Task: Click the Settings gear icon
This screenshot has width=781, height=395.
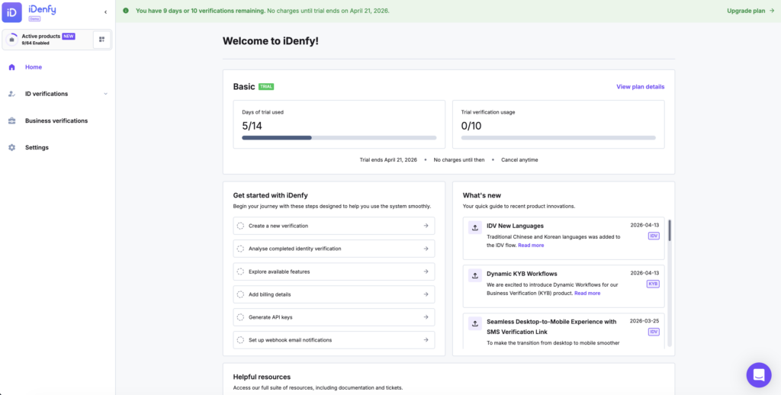Action: pos(12,147)
